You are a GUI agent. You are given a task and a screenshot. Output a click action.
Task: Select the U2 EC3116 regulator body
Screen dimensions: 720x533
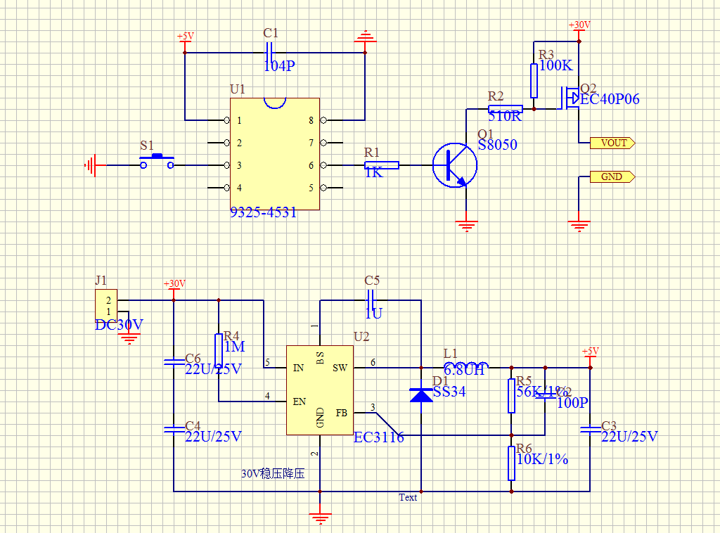point(320,390)
